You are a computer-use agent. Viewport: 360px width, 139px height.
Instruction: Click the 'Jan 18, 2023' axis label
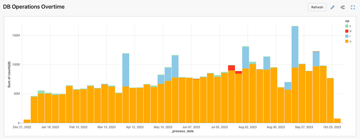50,127
